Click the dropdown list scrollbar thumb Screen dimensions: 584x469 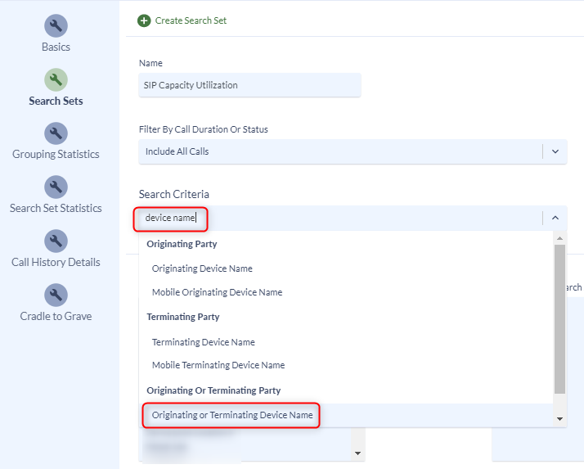[559, 318]
